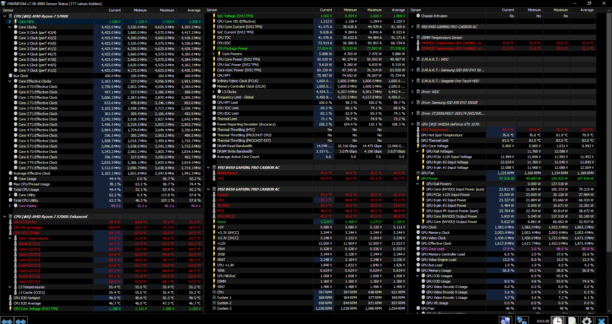
Task: Select the GPU 8-pin #2 Input Voltage row
Action: pyautogui.click(x=502, y=162)
